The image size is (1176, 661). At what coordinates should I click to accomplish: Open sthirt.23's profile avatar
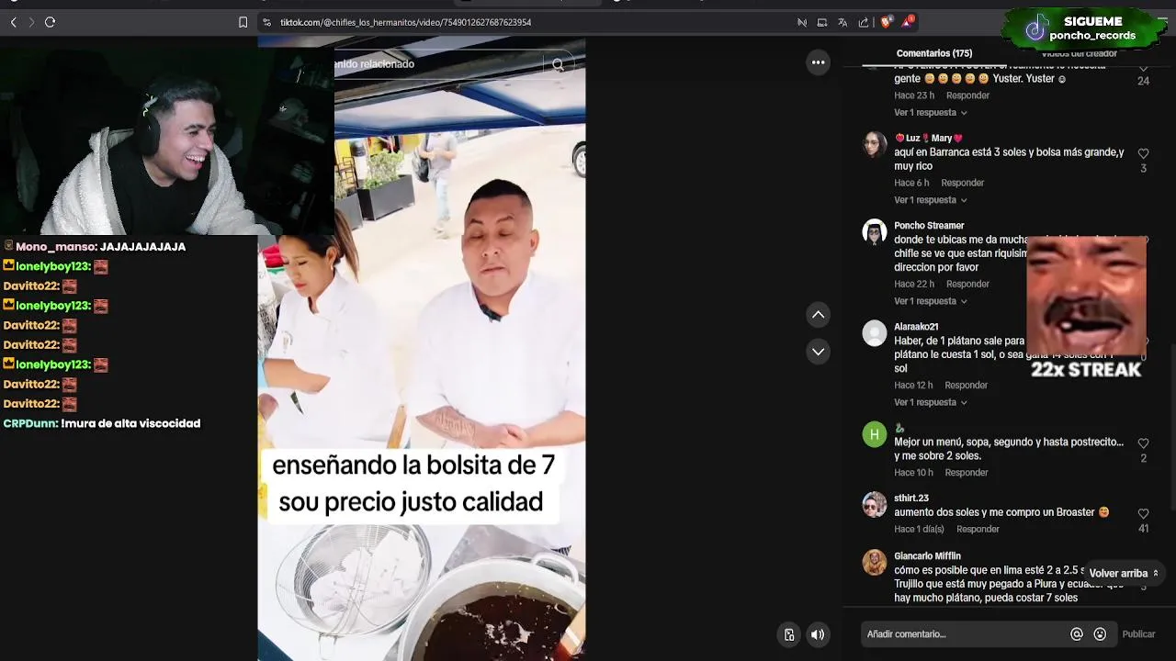[x=875, y=504]
